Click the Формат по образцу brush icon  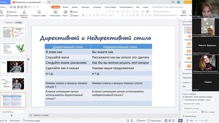tap(24, 12)
